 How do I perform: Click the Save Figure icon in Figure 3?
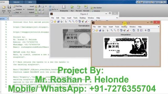click(100, 30)
